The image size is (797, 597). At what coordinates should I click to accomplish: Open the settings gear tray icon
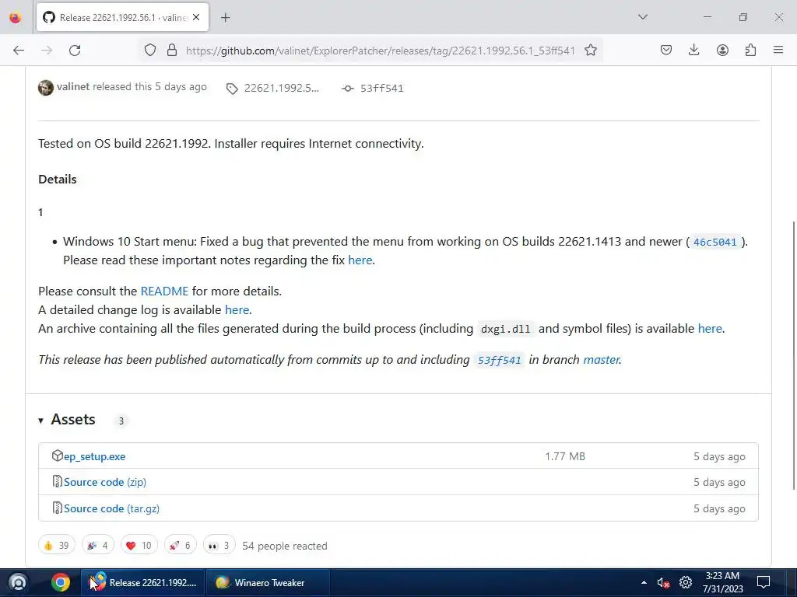(x=686, y=583)
